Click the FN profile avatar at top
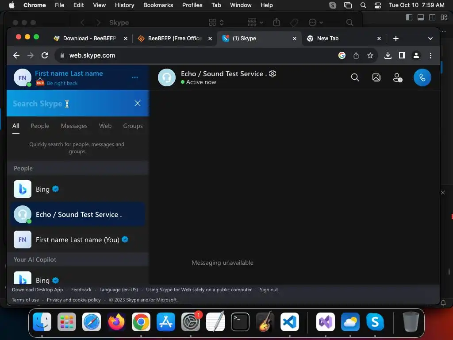This screenshot has width=453, height=340. pyautogui.click(x=23, y=77)
